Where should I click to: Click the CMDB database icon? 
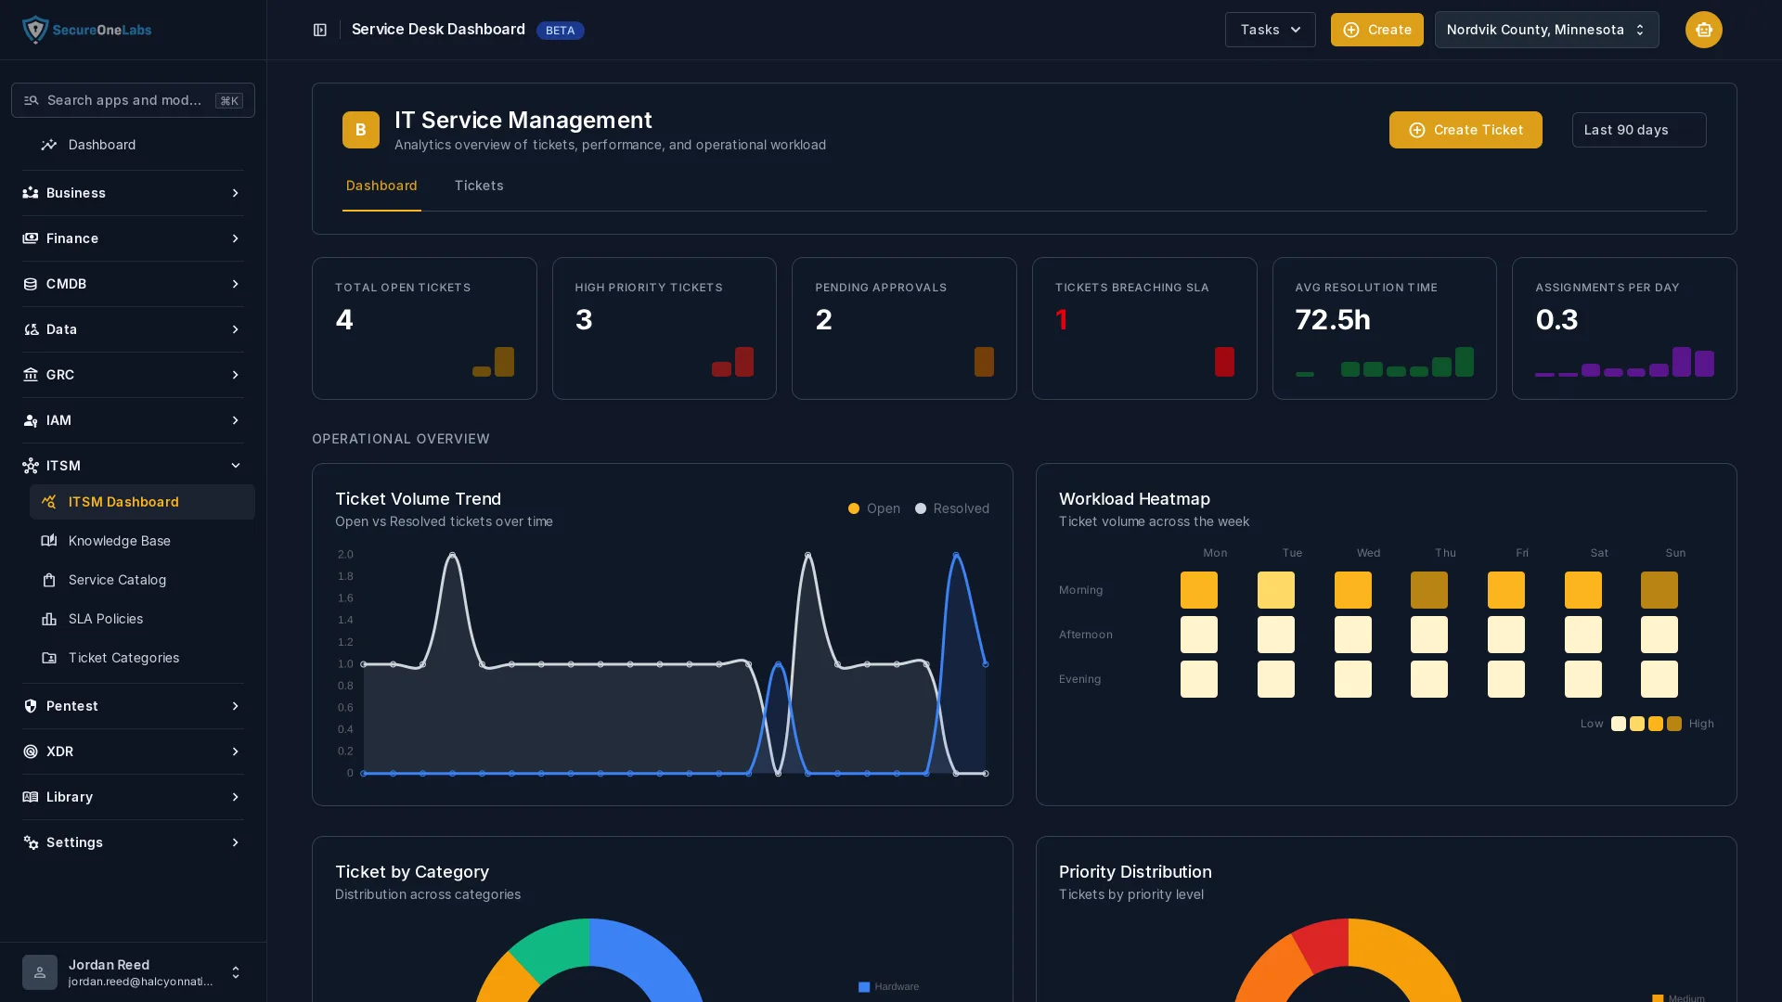tap(31, 284)
